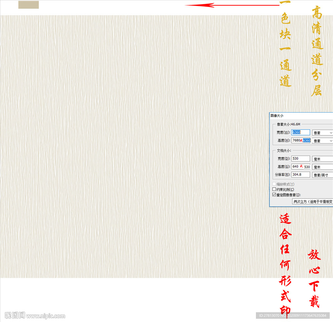Click the beige color block swatch
Image resolution: width=333 pixels, height=322 pixels.
[29, 5]
